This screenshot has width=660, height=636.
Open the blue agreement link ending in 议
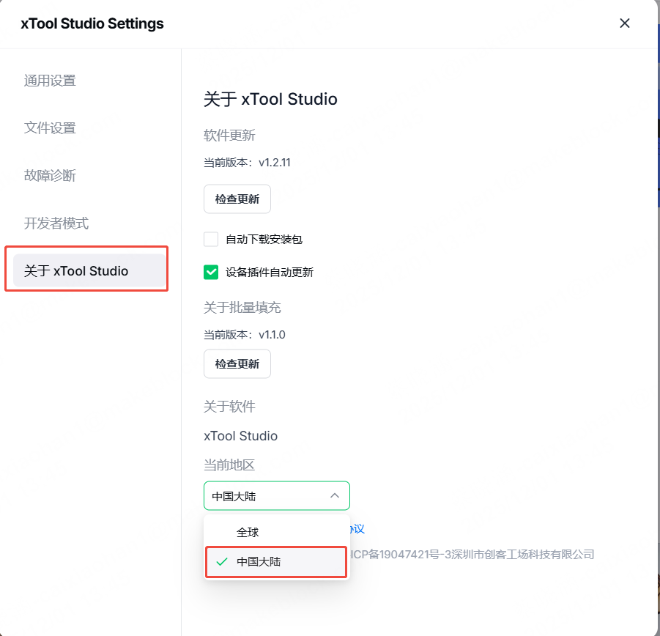click(x=357, y=529)
